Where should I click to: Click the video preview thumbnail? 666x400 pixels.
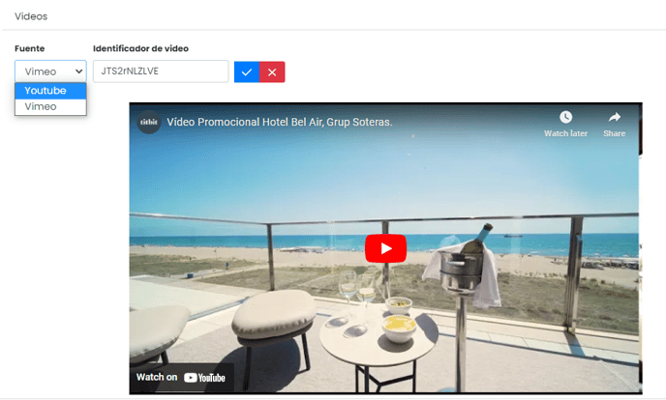(x=385, y=248)
